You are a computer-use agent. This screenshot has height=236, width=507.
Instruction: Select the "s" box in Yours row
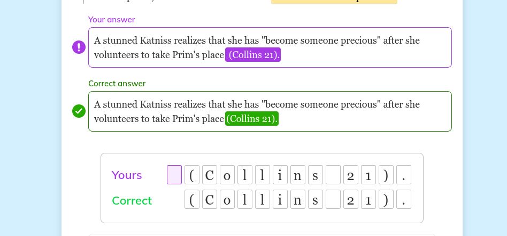pyautogui.click(x=316, y=175)
